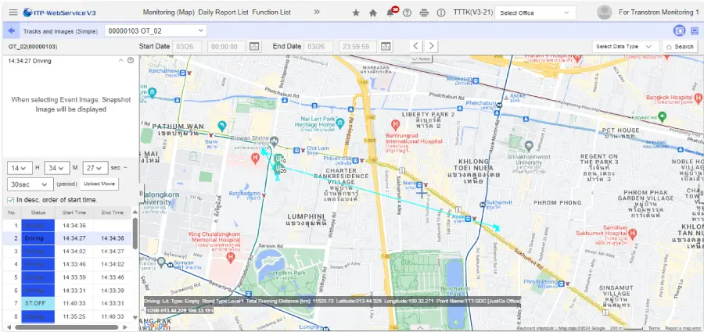Click the vertical scrollbar of status table
The width and height of the screenshot is (704, 332).
point(135,234)
